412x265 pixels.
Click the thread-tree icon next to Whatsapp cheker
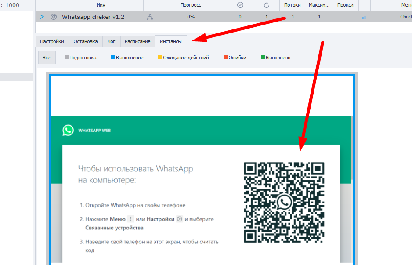(x=150, y=17)
